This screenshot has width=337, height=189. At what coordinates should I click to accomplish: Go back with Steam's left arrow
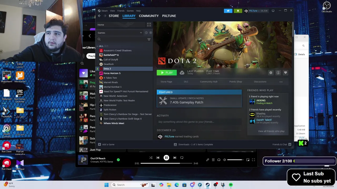99,16
